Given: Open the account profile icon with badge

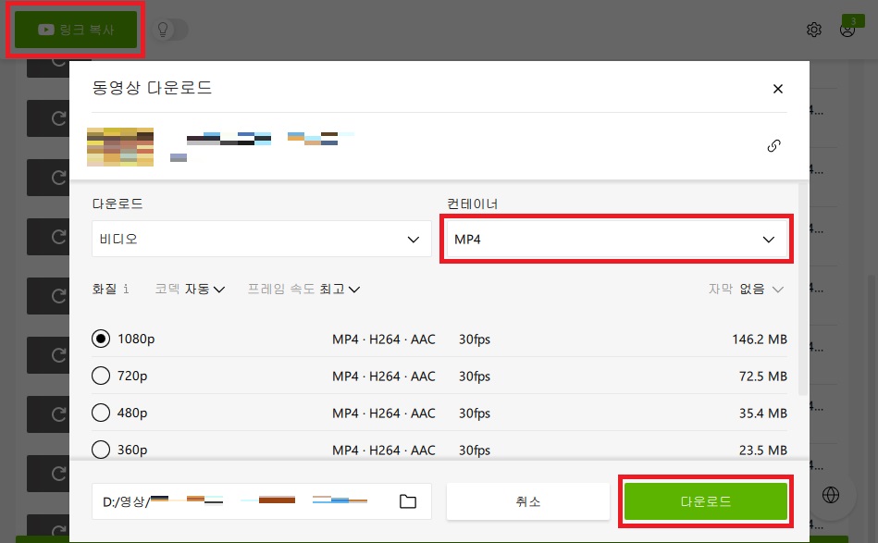Looking at the screenshot, I should pyautogui.click(x=848, y=28).
